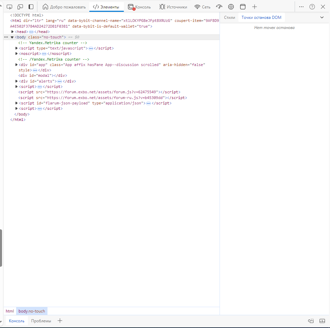Select the /Yandex.Metrika counter closing comment
This screenshot has width=330, height=328.
pos(54,59)
